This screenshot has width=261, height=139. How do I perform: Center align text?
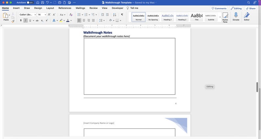tap(84, 20)
